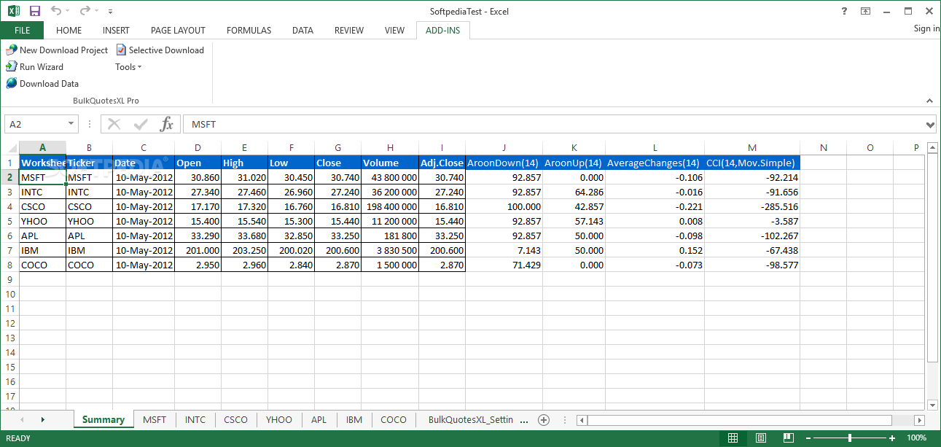Cancel the formula entry with X

tap(114, 124)
